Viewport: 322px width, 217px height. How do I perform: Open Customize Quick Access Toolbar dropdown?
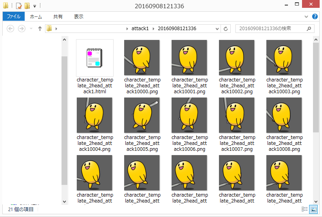pos(35,6)
